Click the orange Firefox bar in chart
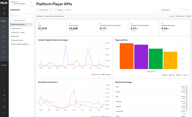The height and width of the screenshot is (117, 192). click(x=127, y=56)
